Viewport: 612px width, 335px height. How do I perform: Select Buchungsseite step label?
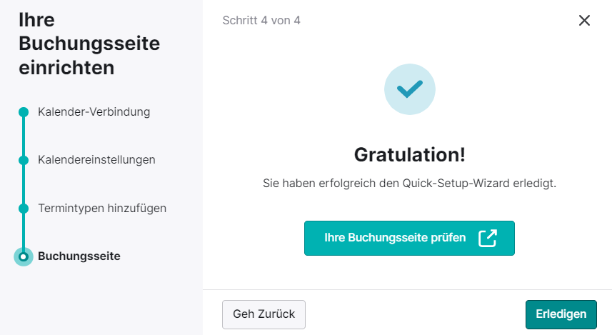[79, 256]
